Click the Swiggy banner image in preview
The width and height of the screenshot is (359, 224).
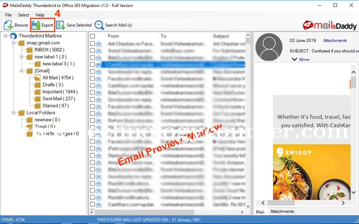311,172
